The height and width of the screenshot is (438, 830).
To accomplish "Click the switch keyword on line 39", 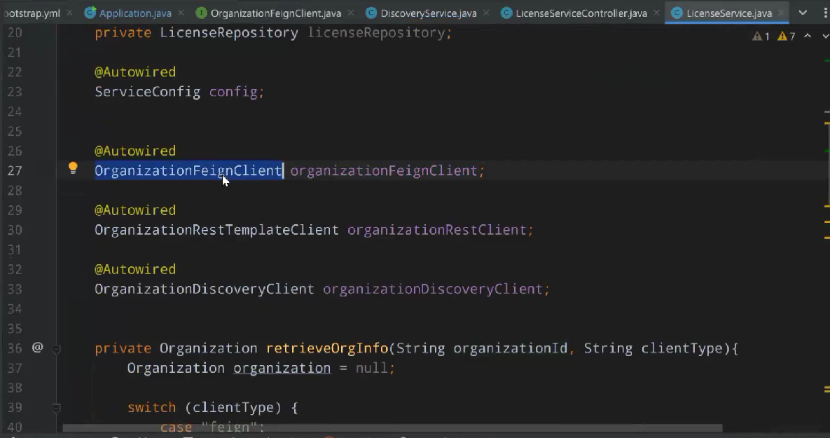I will pyautogui.click(x=151, y=408).
